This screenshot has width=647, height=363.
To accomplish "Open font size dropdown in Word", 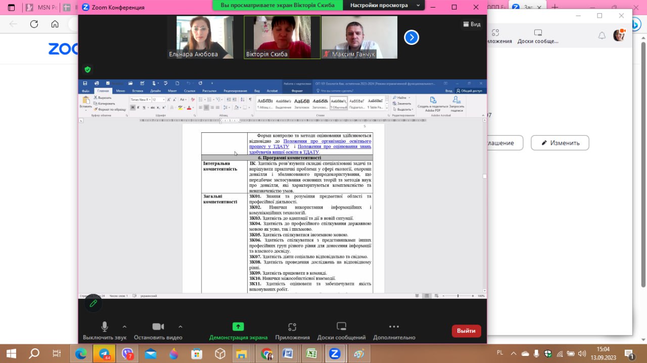I will (x=164, y=99).
